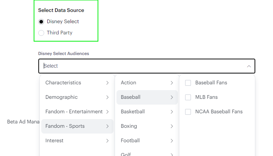Click the chevron next to Baseball
Screen dimensions: 273x156
coord(172,97)
